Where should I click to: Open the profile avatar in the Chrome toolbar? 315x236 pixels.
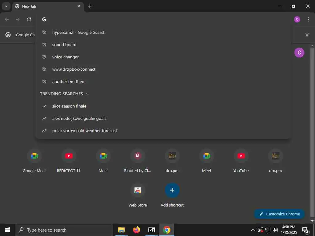coord(297,19)
